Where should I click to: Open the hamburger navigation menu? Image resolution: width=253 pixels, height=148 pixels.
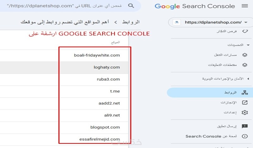tap(244, 6)
